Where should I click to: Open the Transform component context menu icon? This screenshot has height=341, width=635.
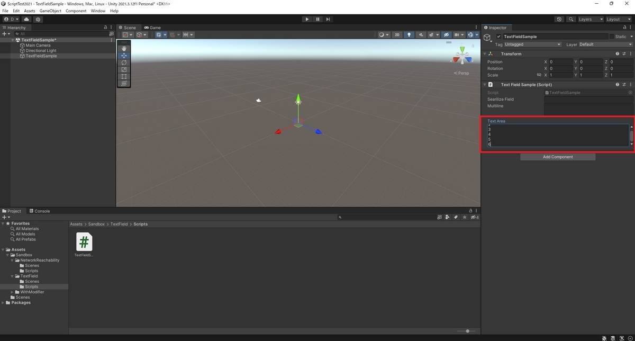pyautogui.click(x=630, y=53)
